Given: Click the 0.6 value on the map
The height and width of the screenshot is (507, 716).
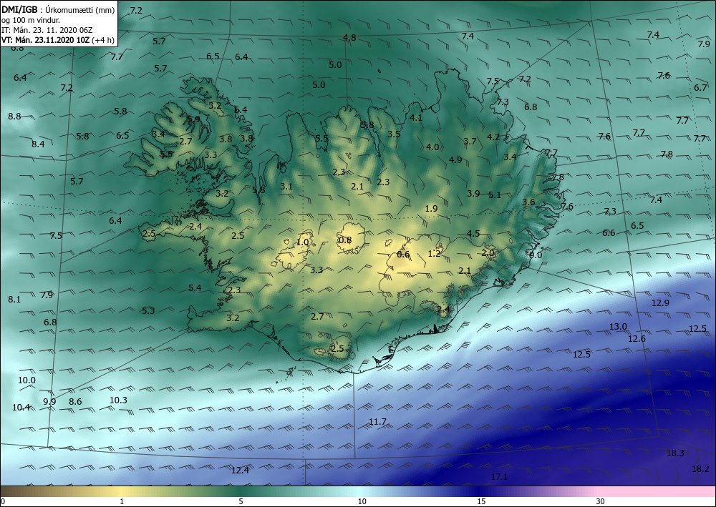Looking at the screenshot, I should tap(403, 254).
